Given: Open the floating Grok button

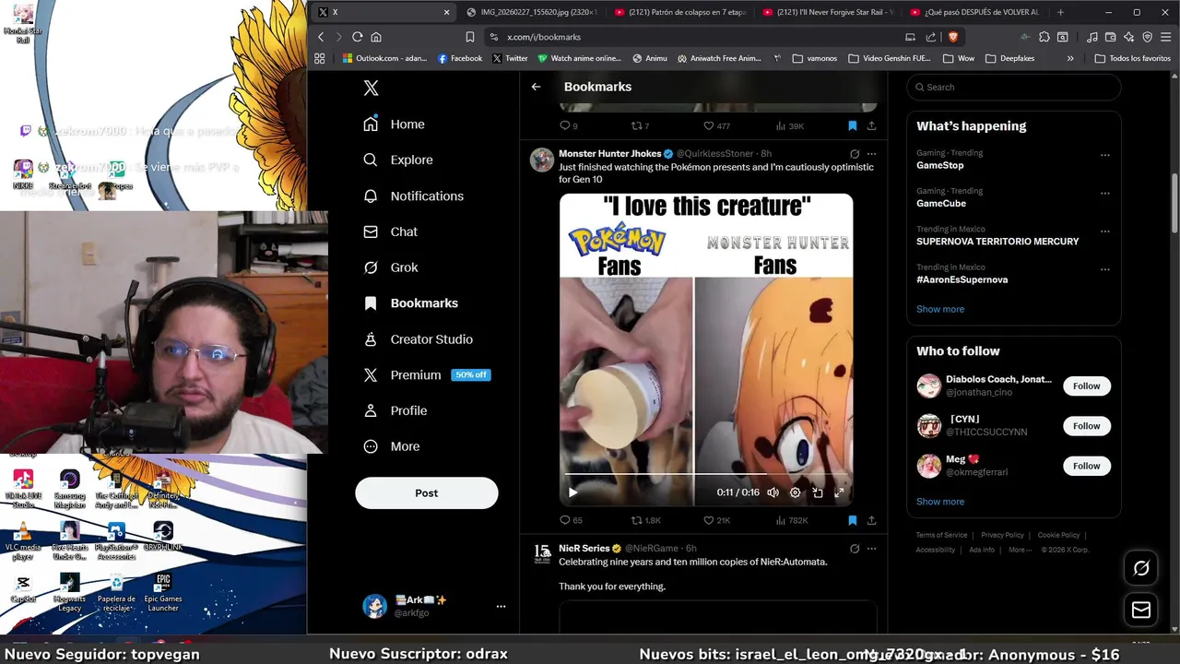Looking at the screenshot, I should (1141, 569).
